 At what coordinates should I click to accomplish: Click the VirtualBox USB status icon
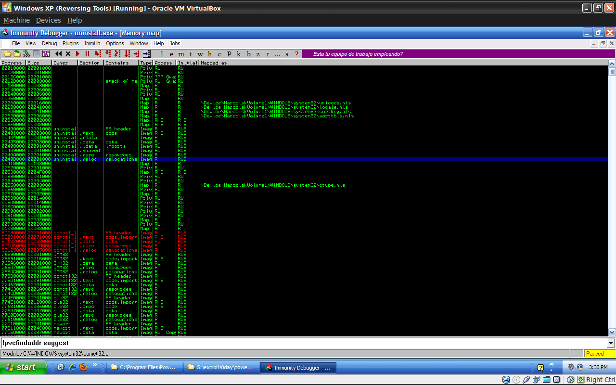526,380
